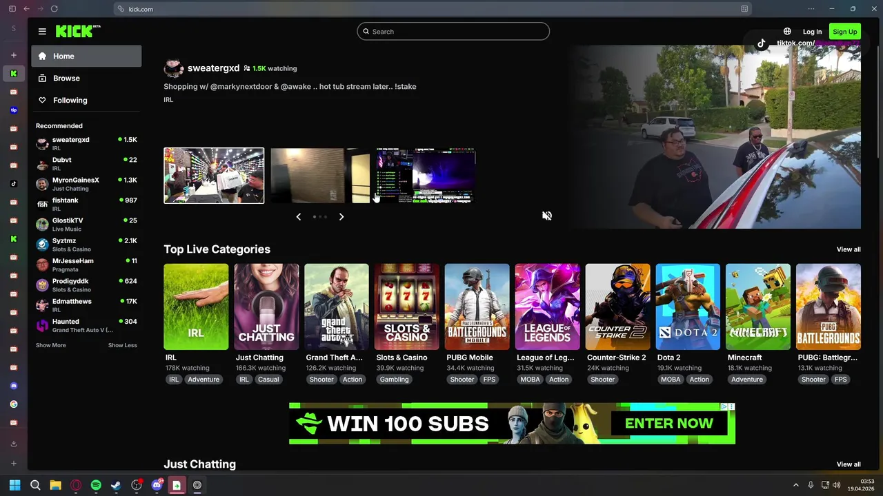Open the hamburger menu beside Kick logo
Image resolution: width=883 pixels, height=496 pixels.
42,32
